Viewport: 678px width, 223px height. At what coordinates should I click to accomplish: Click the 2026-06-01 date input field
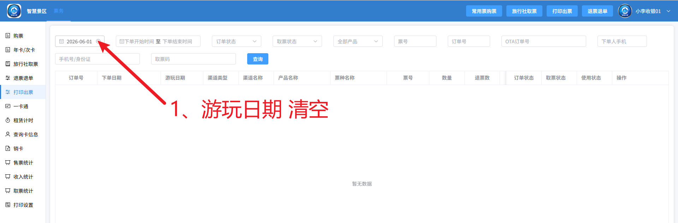(x=80, y=41)
